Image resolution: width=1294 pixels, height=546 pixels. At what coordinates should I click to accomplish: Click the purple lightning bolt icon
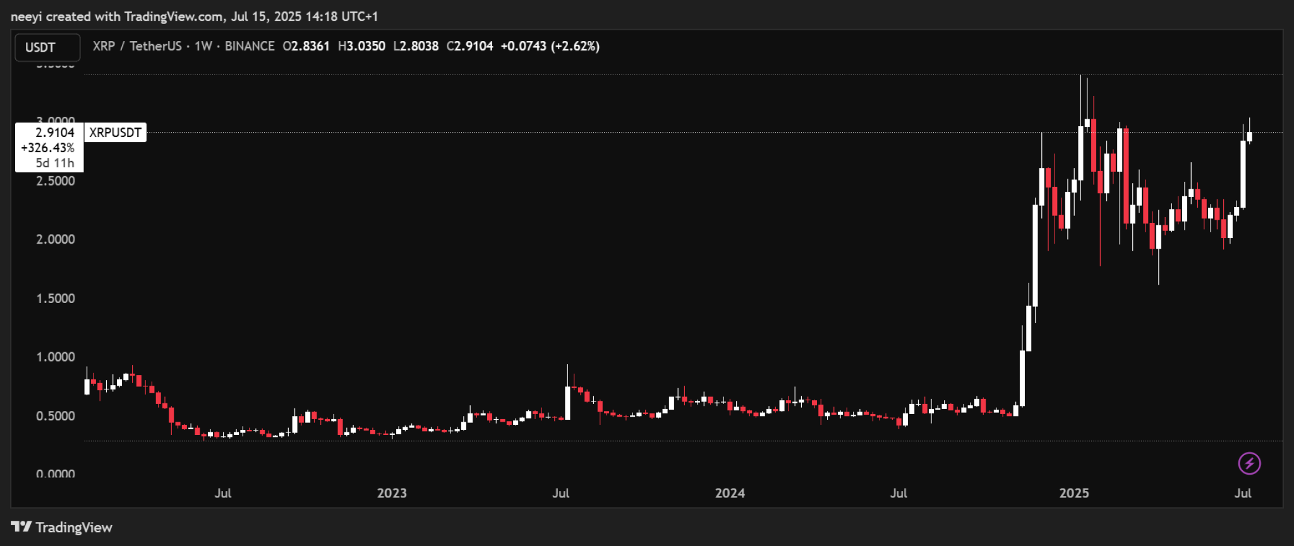click(1249, 463)
